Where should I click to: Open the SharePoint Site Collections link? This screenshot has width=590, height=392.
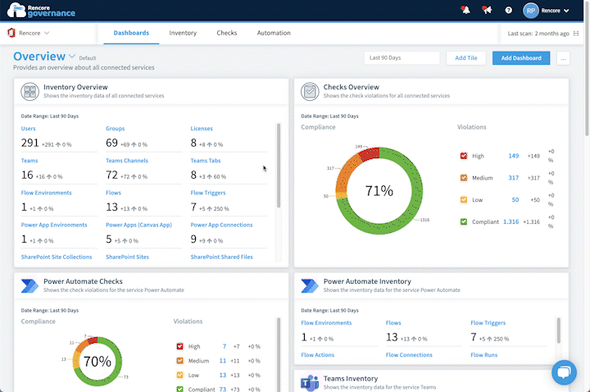click(57, 257)
